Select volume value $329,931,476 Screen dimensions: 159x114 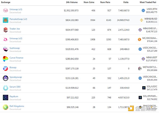[72, 49]
